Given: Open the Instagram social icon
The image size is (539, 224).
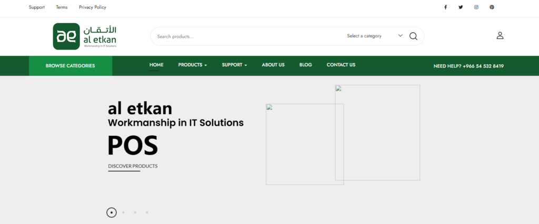Looking at the screenshot, I should 476,7.
